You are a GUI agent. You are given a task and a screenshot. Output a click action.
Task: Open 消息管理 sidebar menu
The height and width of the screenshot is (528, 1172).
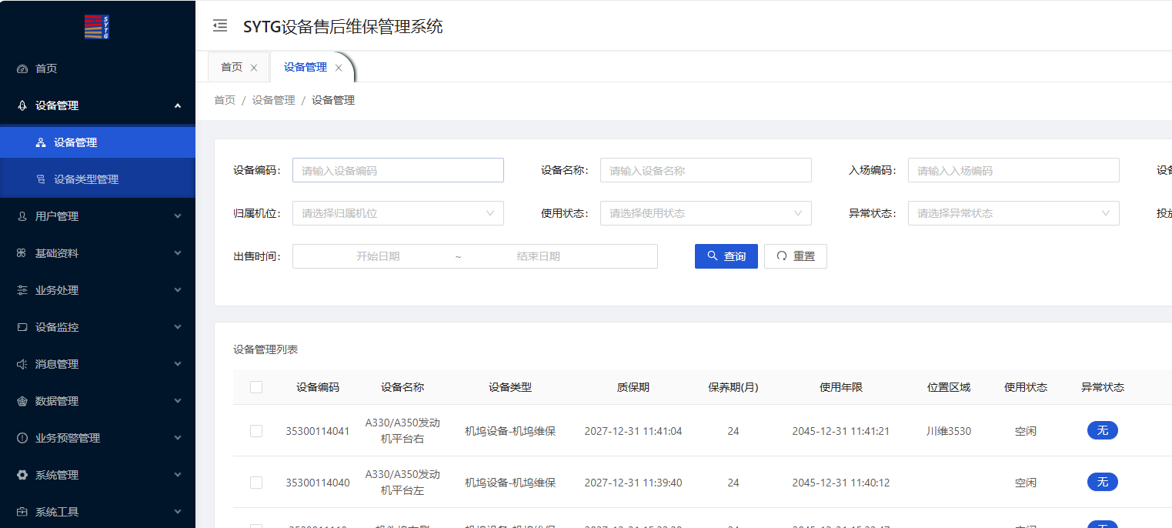[x=57, y=364]
